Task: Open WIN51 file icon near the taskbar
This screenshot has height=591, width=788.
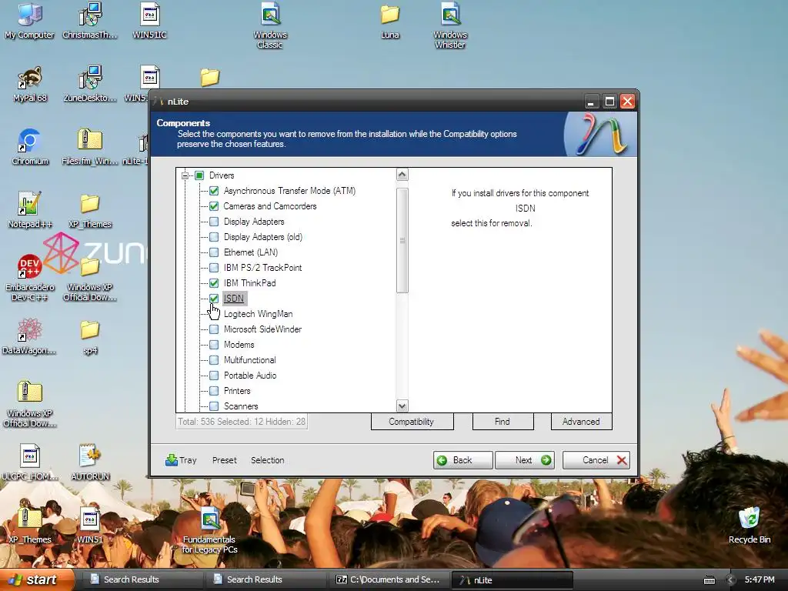Action: (x=90, y=525)
